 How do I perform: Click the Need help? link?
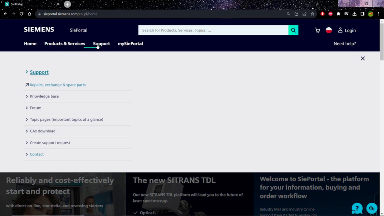(344, 44)
